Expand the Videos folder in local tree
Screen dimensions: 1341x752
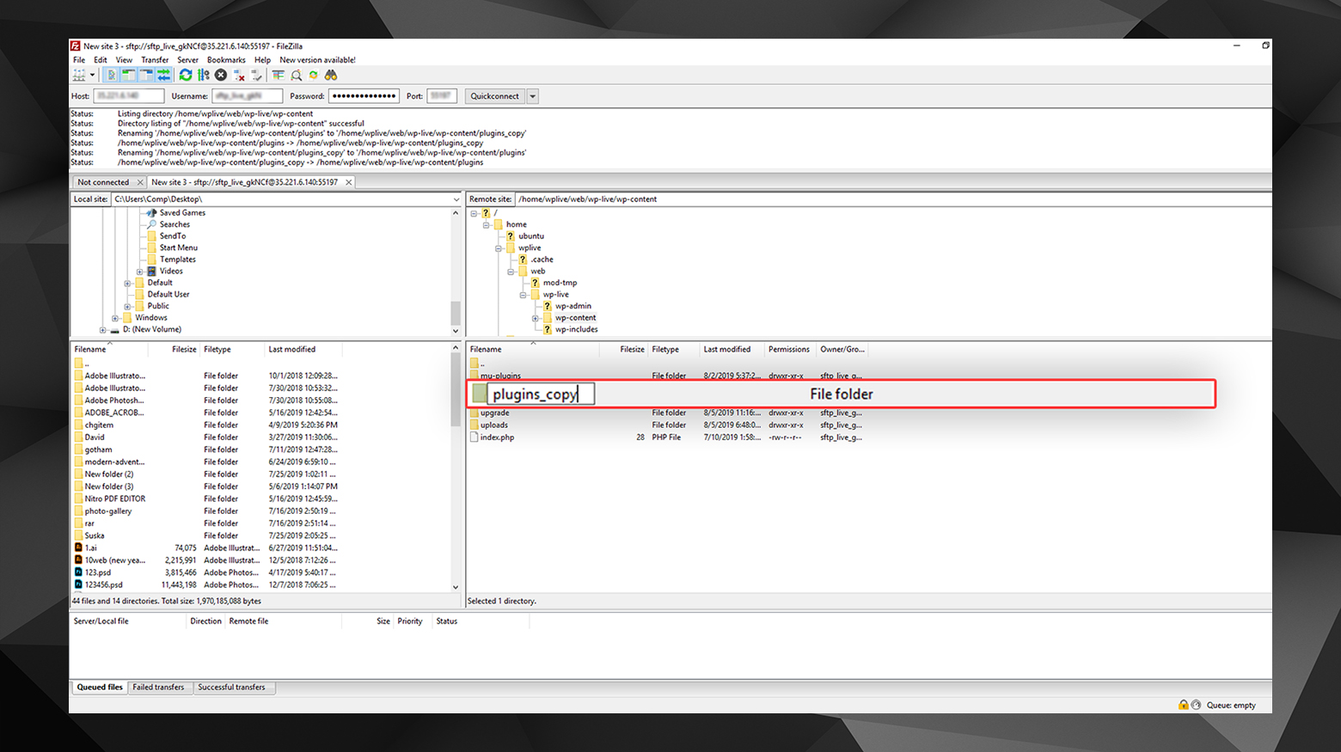click(x=139, y=272)
